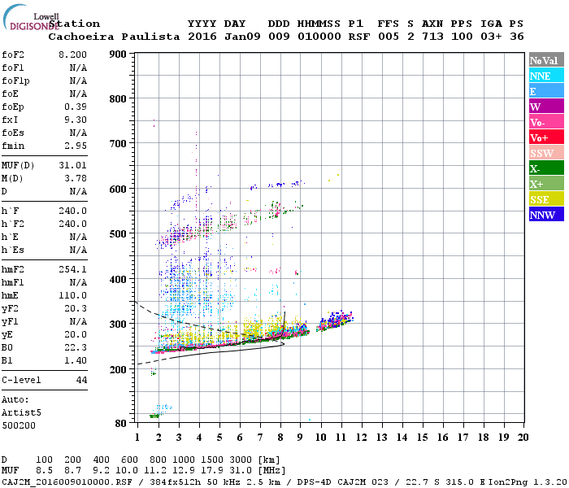Click the B0 value 22.3
569x488 pixels.
tap(76, 347)
